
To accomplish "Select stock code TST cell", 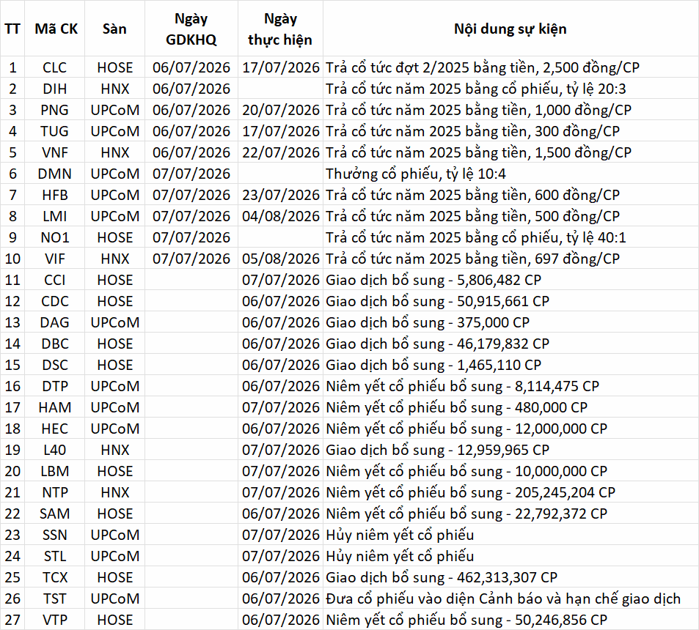I will pyautogui.click(x=55, y=598).
